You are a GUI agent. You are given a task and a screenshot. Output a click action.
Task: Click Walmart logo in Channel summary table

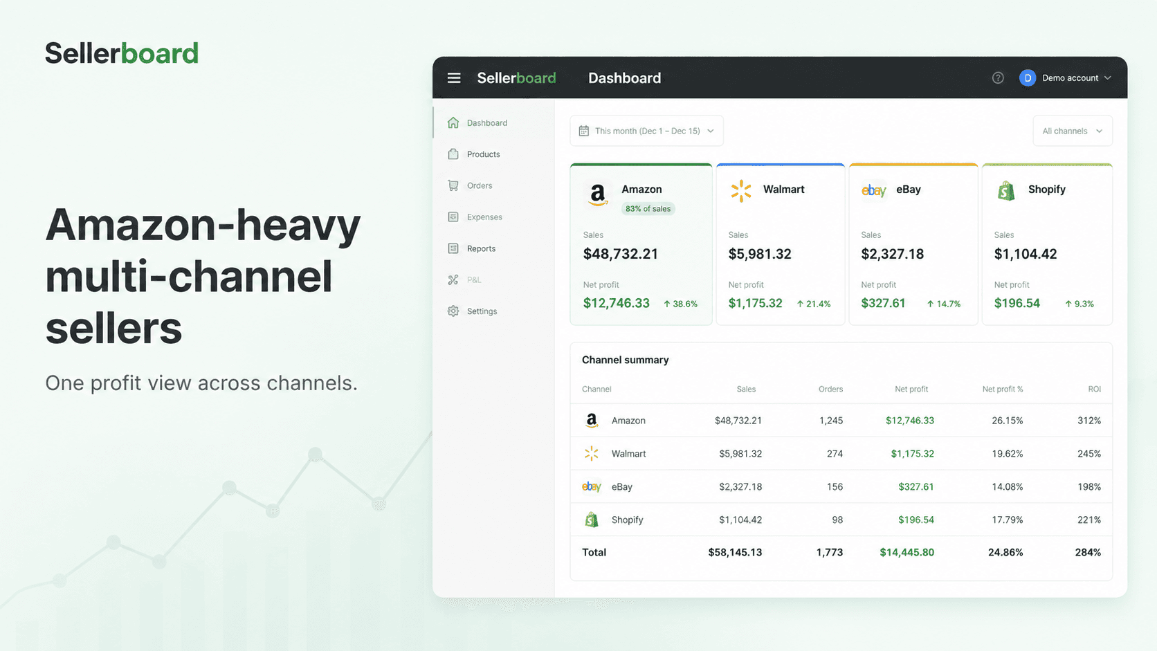click(592, 454)
